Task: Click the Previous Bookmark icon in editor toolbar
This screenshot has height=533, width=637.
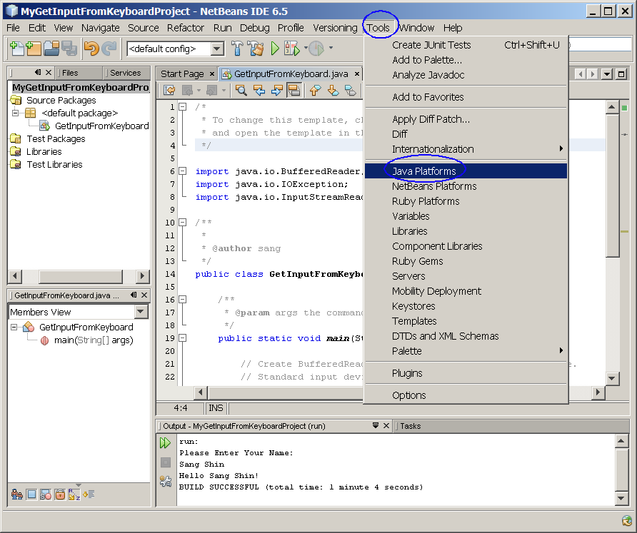Action: [x=315, y=91]
